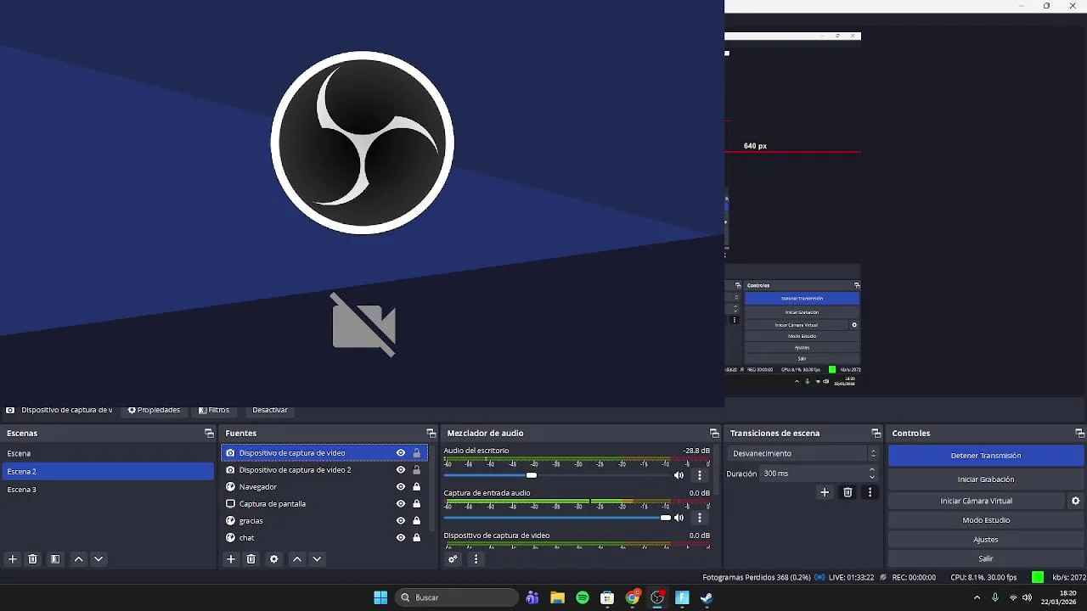This screenshot has height=611, width=1087.
Task: Mute Audio del escritorio speaker
Action: point(679,475)
